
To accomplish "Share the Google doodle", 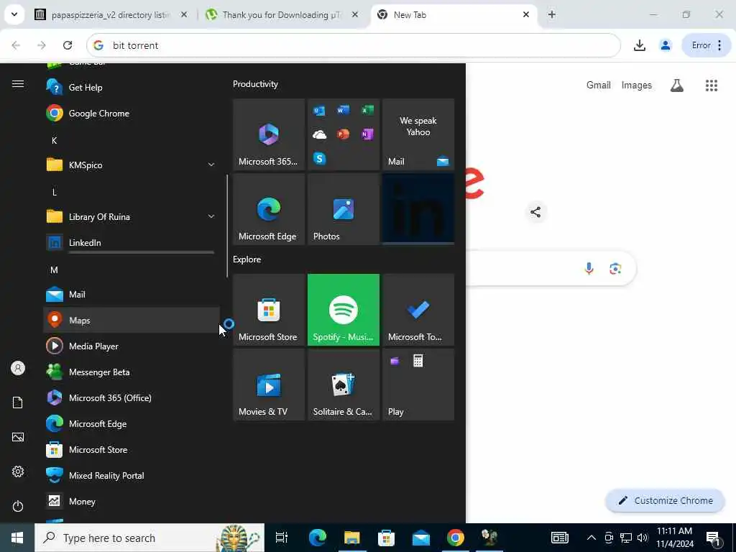I will point(535,212).
